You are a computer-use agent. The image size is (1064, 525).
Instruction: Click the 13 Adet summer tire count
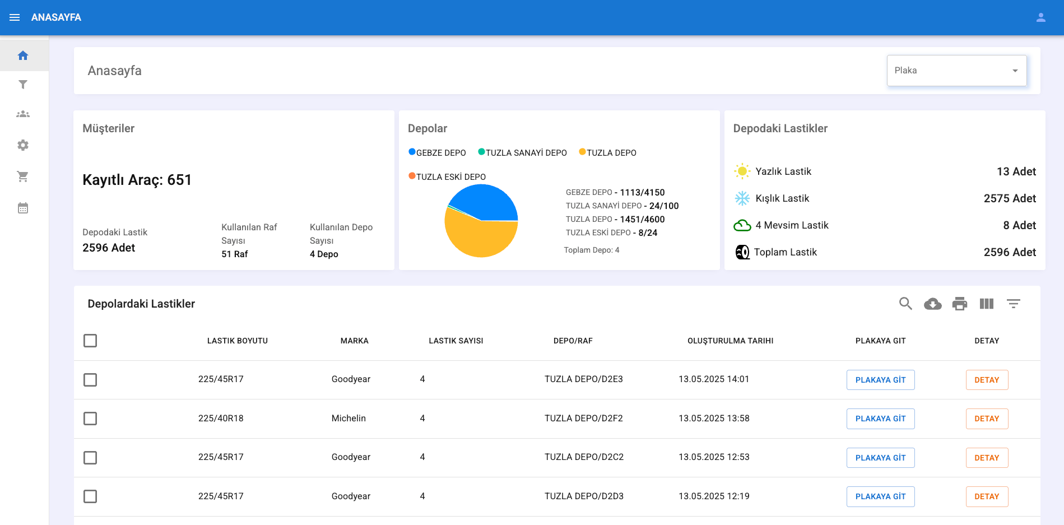click(x=1016, y=171)
